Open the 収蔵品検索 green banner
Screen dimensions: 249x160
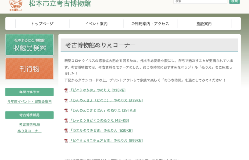[30, 45]
